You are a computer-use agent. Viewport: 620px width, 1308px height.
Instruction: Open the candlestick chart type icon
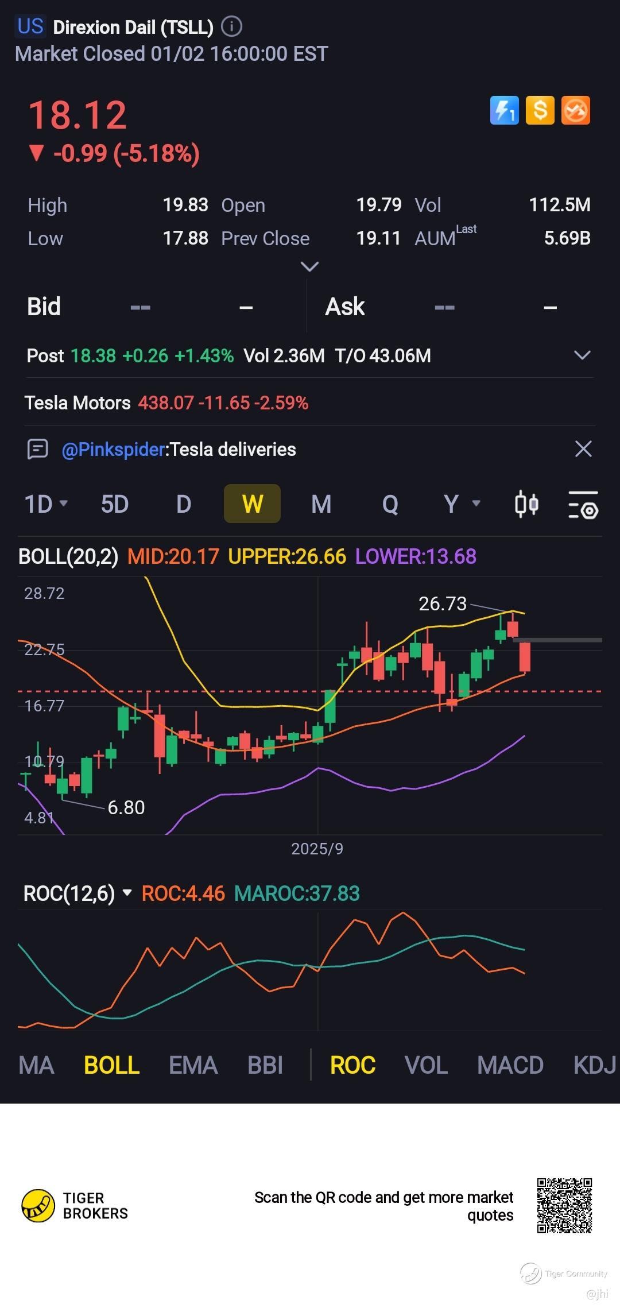(526, 504)
